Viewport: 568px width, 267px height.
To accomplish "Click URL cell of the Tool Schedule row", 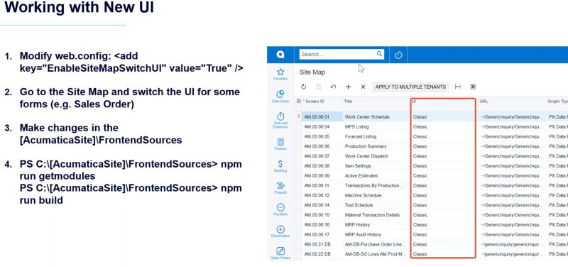I will (511, 205).
